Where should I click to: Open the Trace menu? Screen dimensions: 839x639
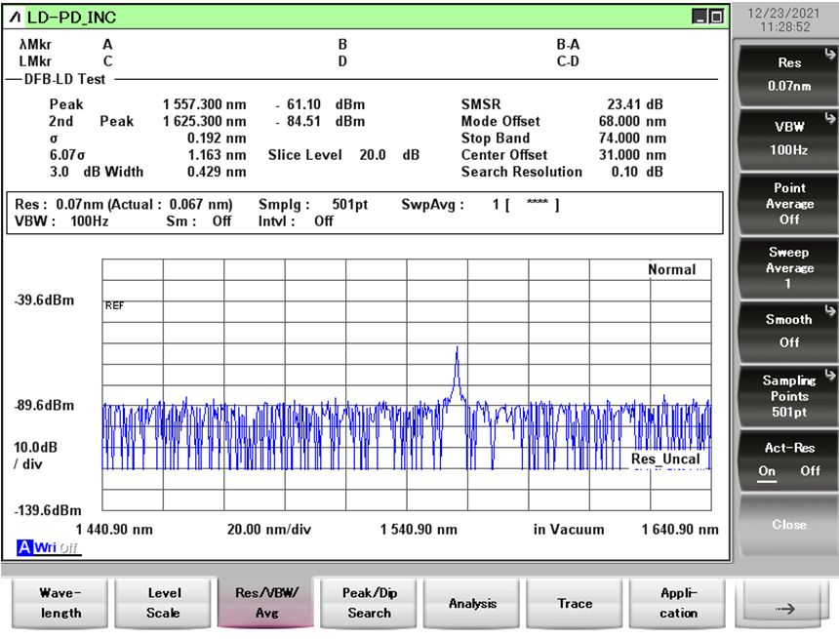click(575, 603)
